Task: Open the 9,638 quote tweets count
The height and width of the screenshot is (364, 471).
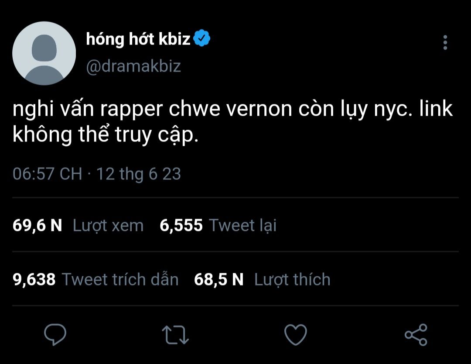Action: point(34,279)
